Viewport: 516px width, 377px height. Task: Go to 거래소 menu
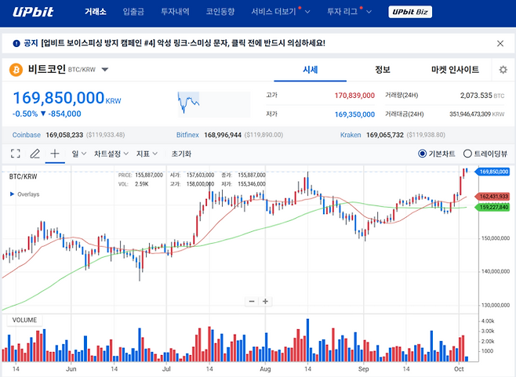pos(96,12)
